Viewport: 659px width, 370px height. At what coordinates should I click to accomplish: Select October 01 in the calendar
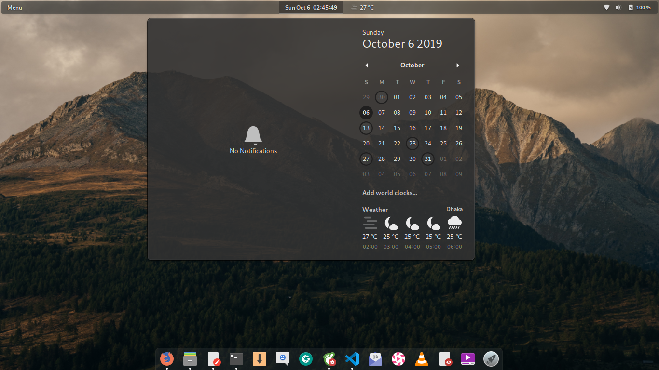(x=397, y=97)
